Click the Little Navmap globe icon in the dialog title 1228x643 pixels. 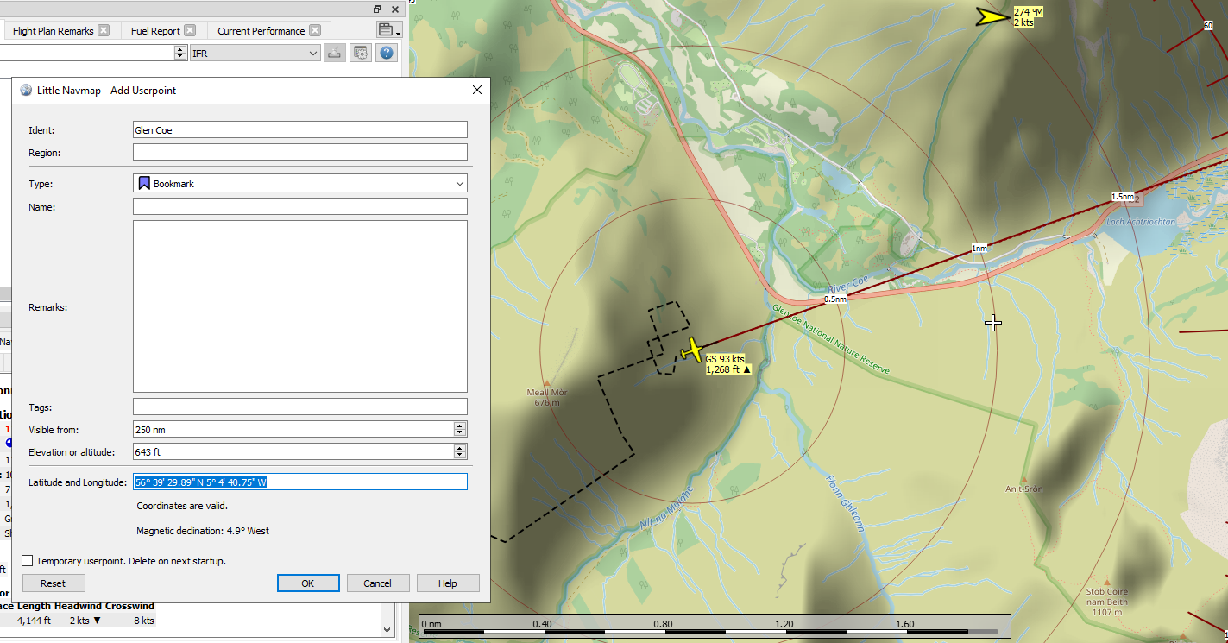click(26, 90)
